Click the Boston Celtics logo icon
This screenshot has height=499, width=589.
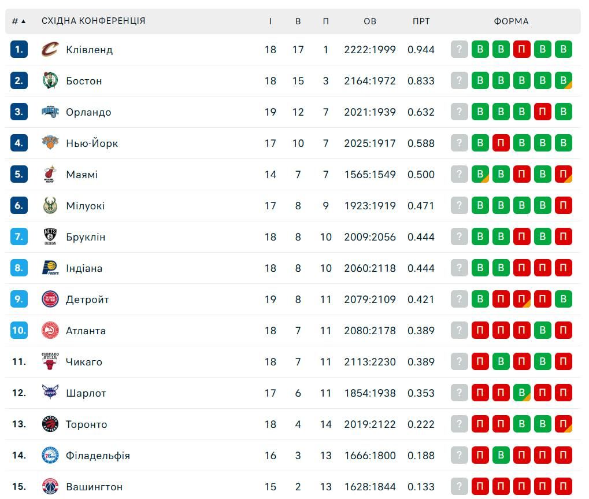(50, 80)
